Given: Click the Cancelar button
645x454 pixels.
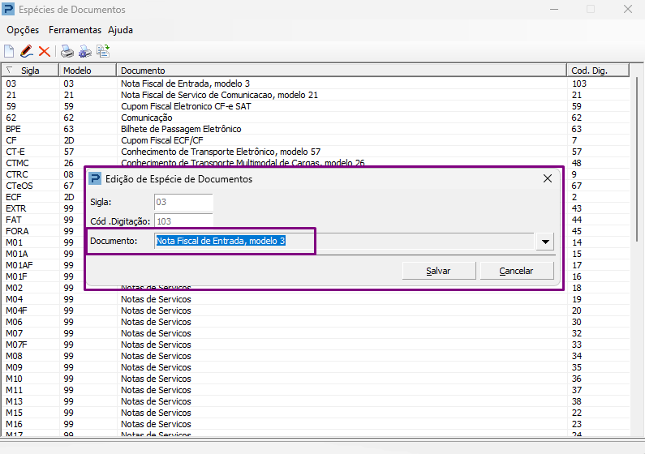Looking at the screenshot, I should click(516, 271).
